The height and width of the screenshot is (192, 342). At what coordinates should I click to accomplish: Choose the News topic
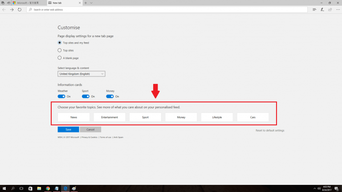click(x=74, y=117)
